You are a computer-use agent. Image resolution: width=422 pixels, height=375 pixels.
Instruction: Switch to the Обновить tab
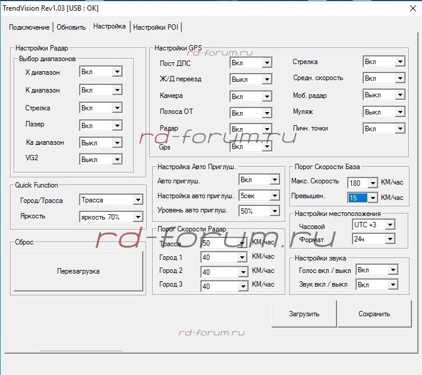coord(71,27)
